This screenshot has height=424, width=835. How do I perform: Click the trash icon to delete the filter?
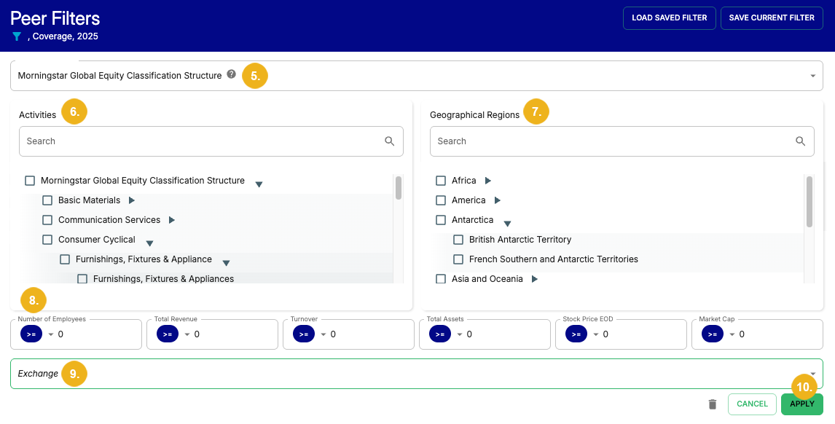(712, 404)
